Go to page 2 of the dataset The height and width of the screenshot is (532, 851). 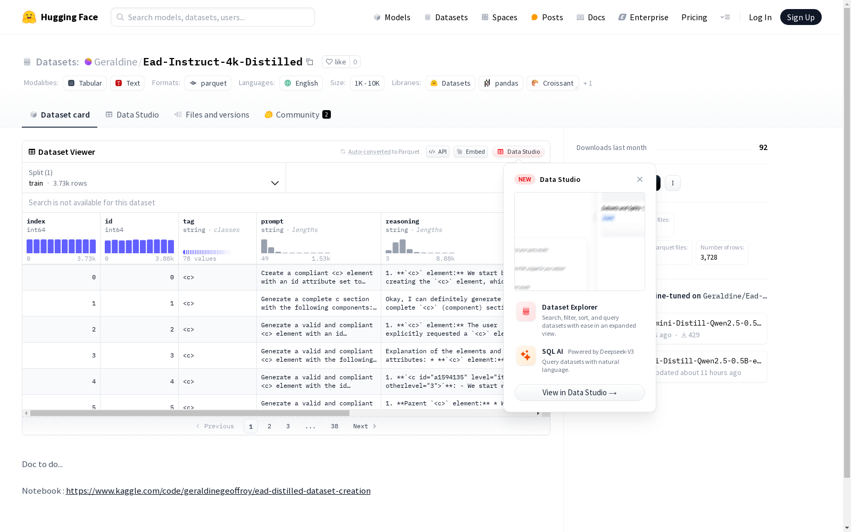(x=270, y=426)
